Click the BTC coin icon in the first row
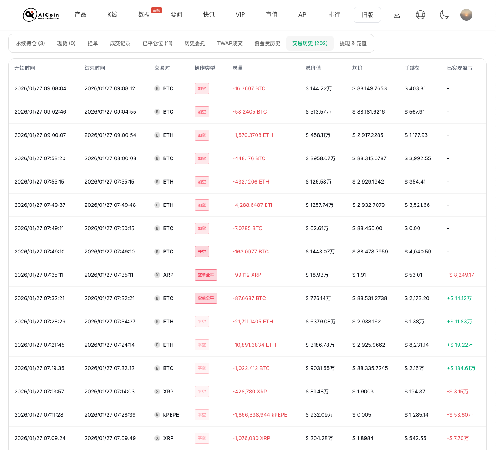The image size is (496, 450). pos(157,88)
